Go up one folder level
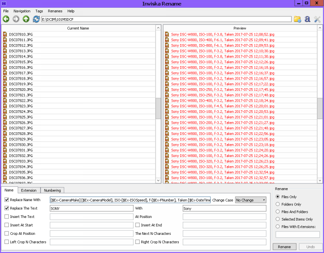 (26, 19)
